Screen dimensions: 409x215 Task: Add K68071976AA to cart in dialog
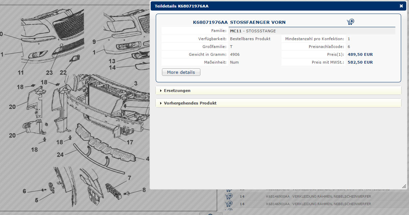tap(350, 22)
